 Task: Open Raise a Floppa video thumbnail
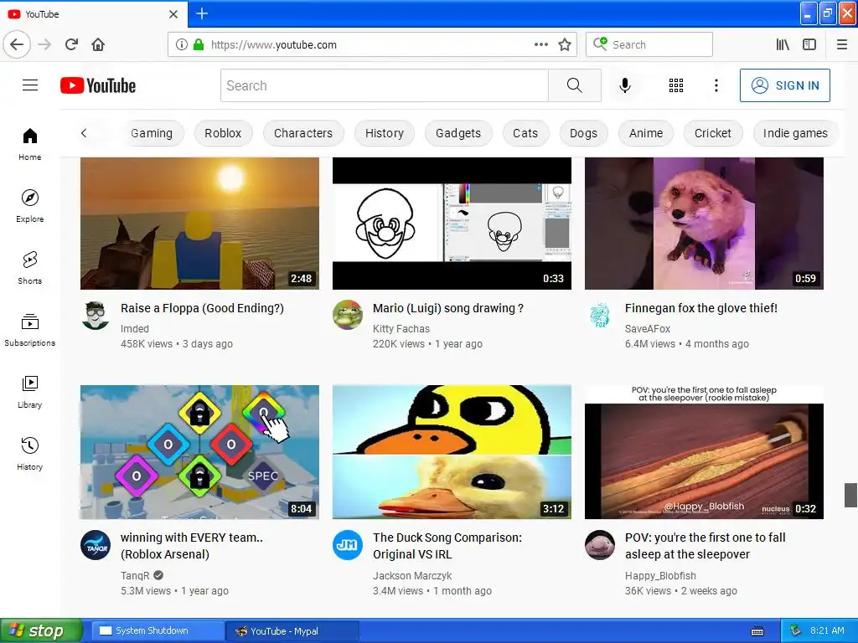[x=199, y=223]
